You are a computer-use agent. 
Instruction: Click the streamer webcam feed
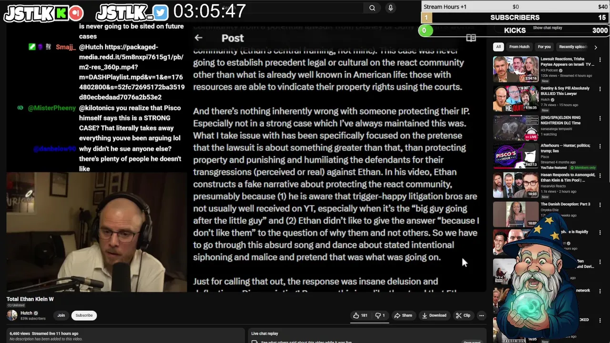[97, 232]
